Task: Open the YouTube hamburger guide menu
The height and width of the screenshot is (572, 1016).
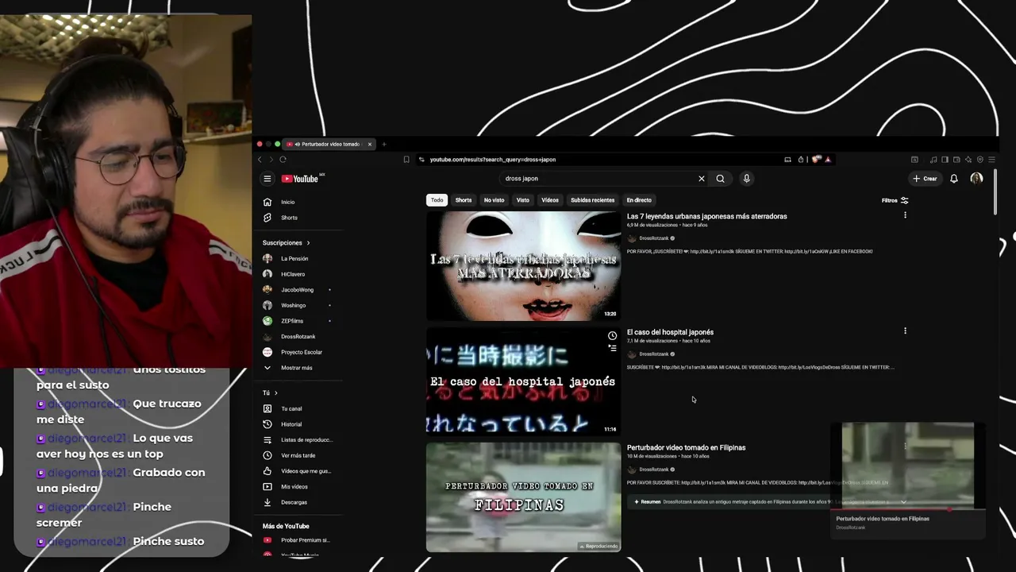Action: coord(267,179)
